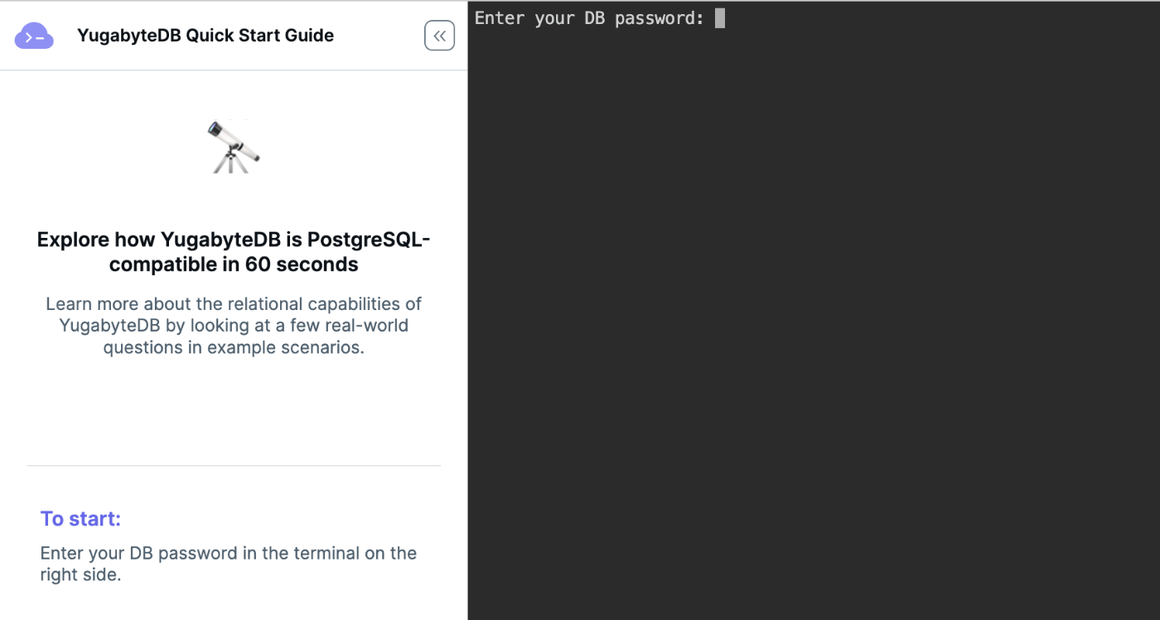Click the dark terminal background pane
Image resolution: width=1160 pixels, height=620 pixels.
(x=812, y=332)
